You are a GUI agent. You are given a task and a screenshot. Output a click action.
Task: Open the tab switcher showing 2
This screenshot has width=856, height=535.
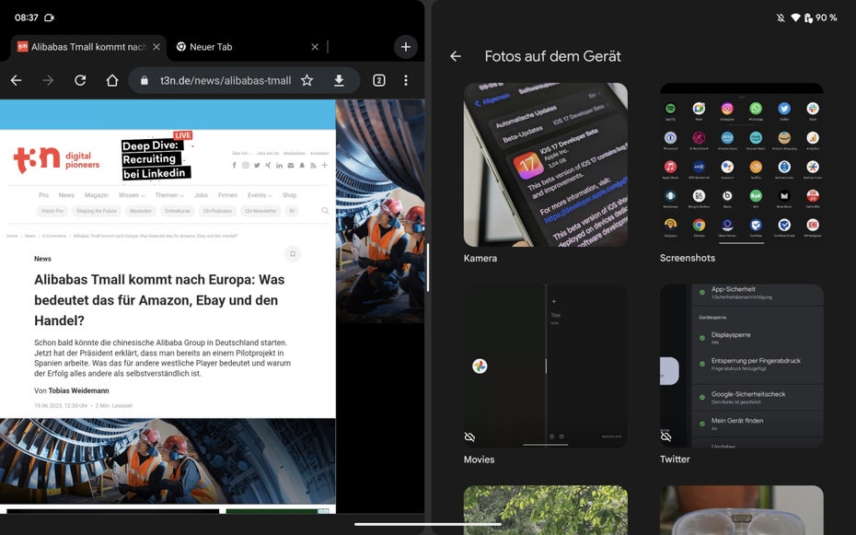coord(379,80)
